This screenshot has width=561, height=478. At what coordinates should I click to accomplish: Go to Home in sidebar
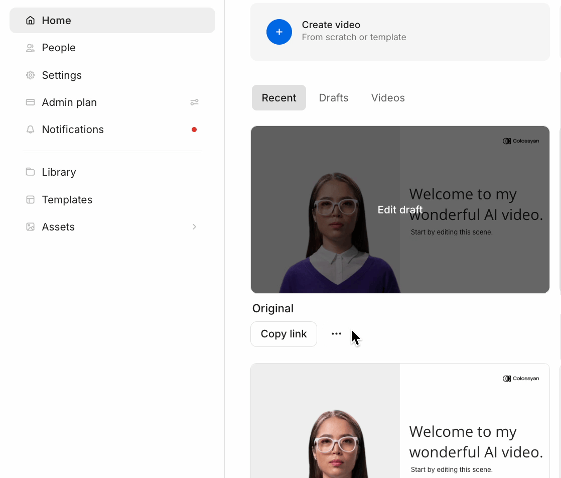click(x=112, y=21)
